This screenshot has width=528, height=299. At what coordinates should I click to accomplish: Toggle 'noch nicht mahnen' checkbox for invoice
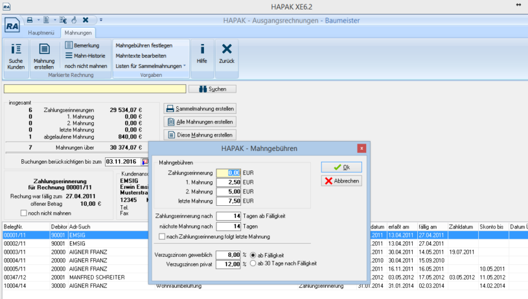[23, 213]
